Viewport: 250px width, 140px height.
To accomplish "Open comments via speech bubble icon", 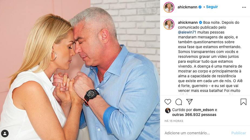I will pos(179,102).
